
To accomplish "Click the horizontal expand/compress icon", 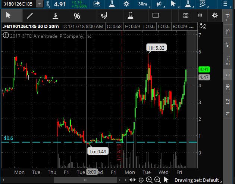I will click(x=132, y=180).
